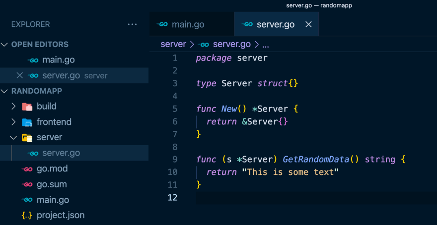Switch to the server.go editor tab
437x225 pixels.
(x=277, y=24)
